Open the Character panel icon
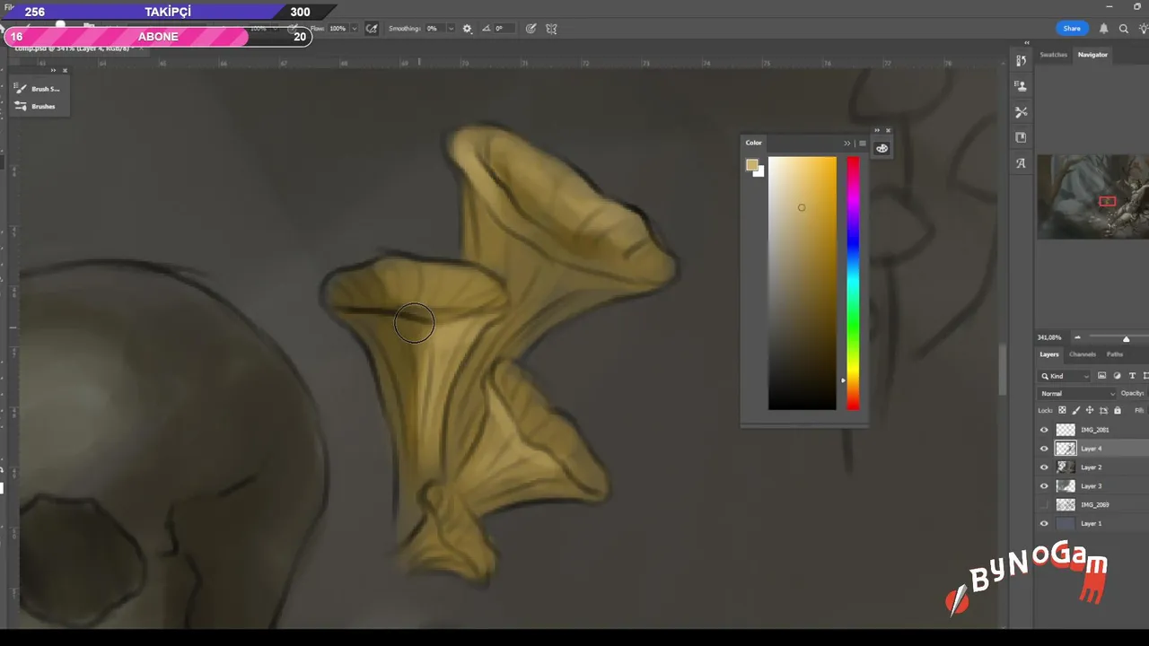The image size is (1149, 646). point(1021,163)
